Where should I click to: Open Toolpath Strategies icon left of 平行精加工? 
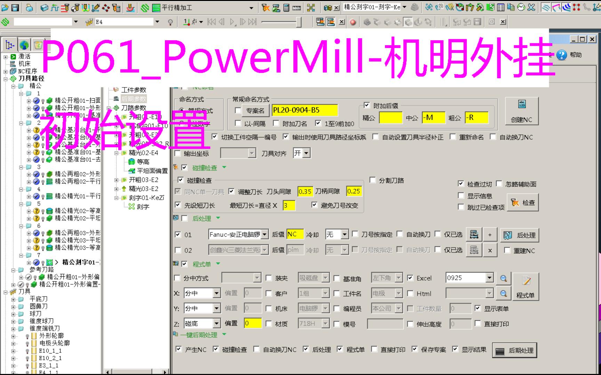145,7
